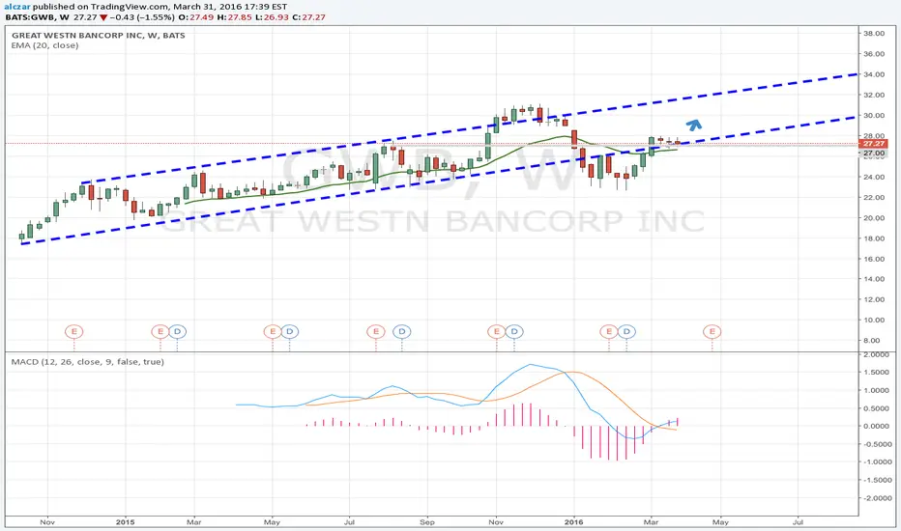Click the L:26.93 low value in the header
Viewport: 901px width, 531px height.
(272, 17)
